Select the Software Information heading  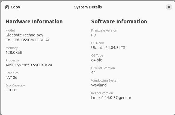tap(119, 21)
